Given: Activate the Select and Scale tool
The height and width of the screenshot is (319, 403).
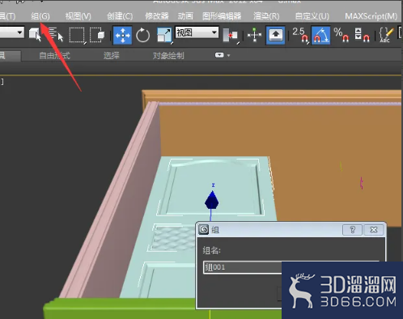Looking at the screenshot, I should pos(164,36).
